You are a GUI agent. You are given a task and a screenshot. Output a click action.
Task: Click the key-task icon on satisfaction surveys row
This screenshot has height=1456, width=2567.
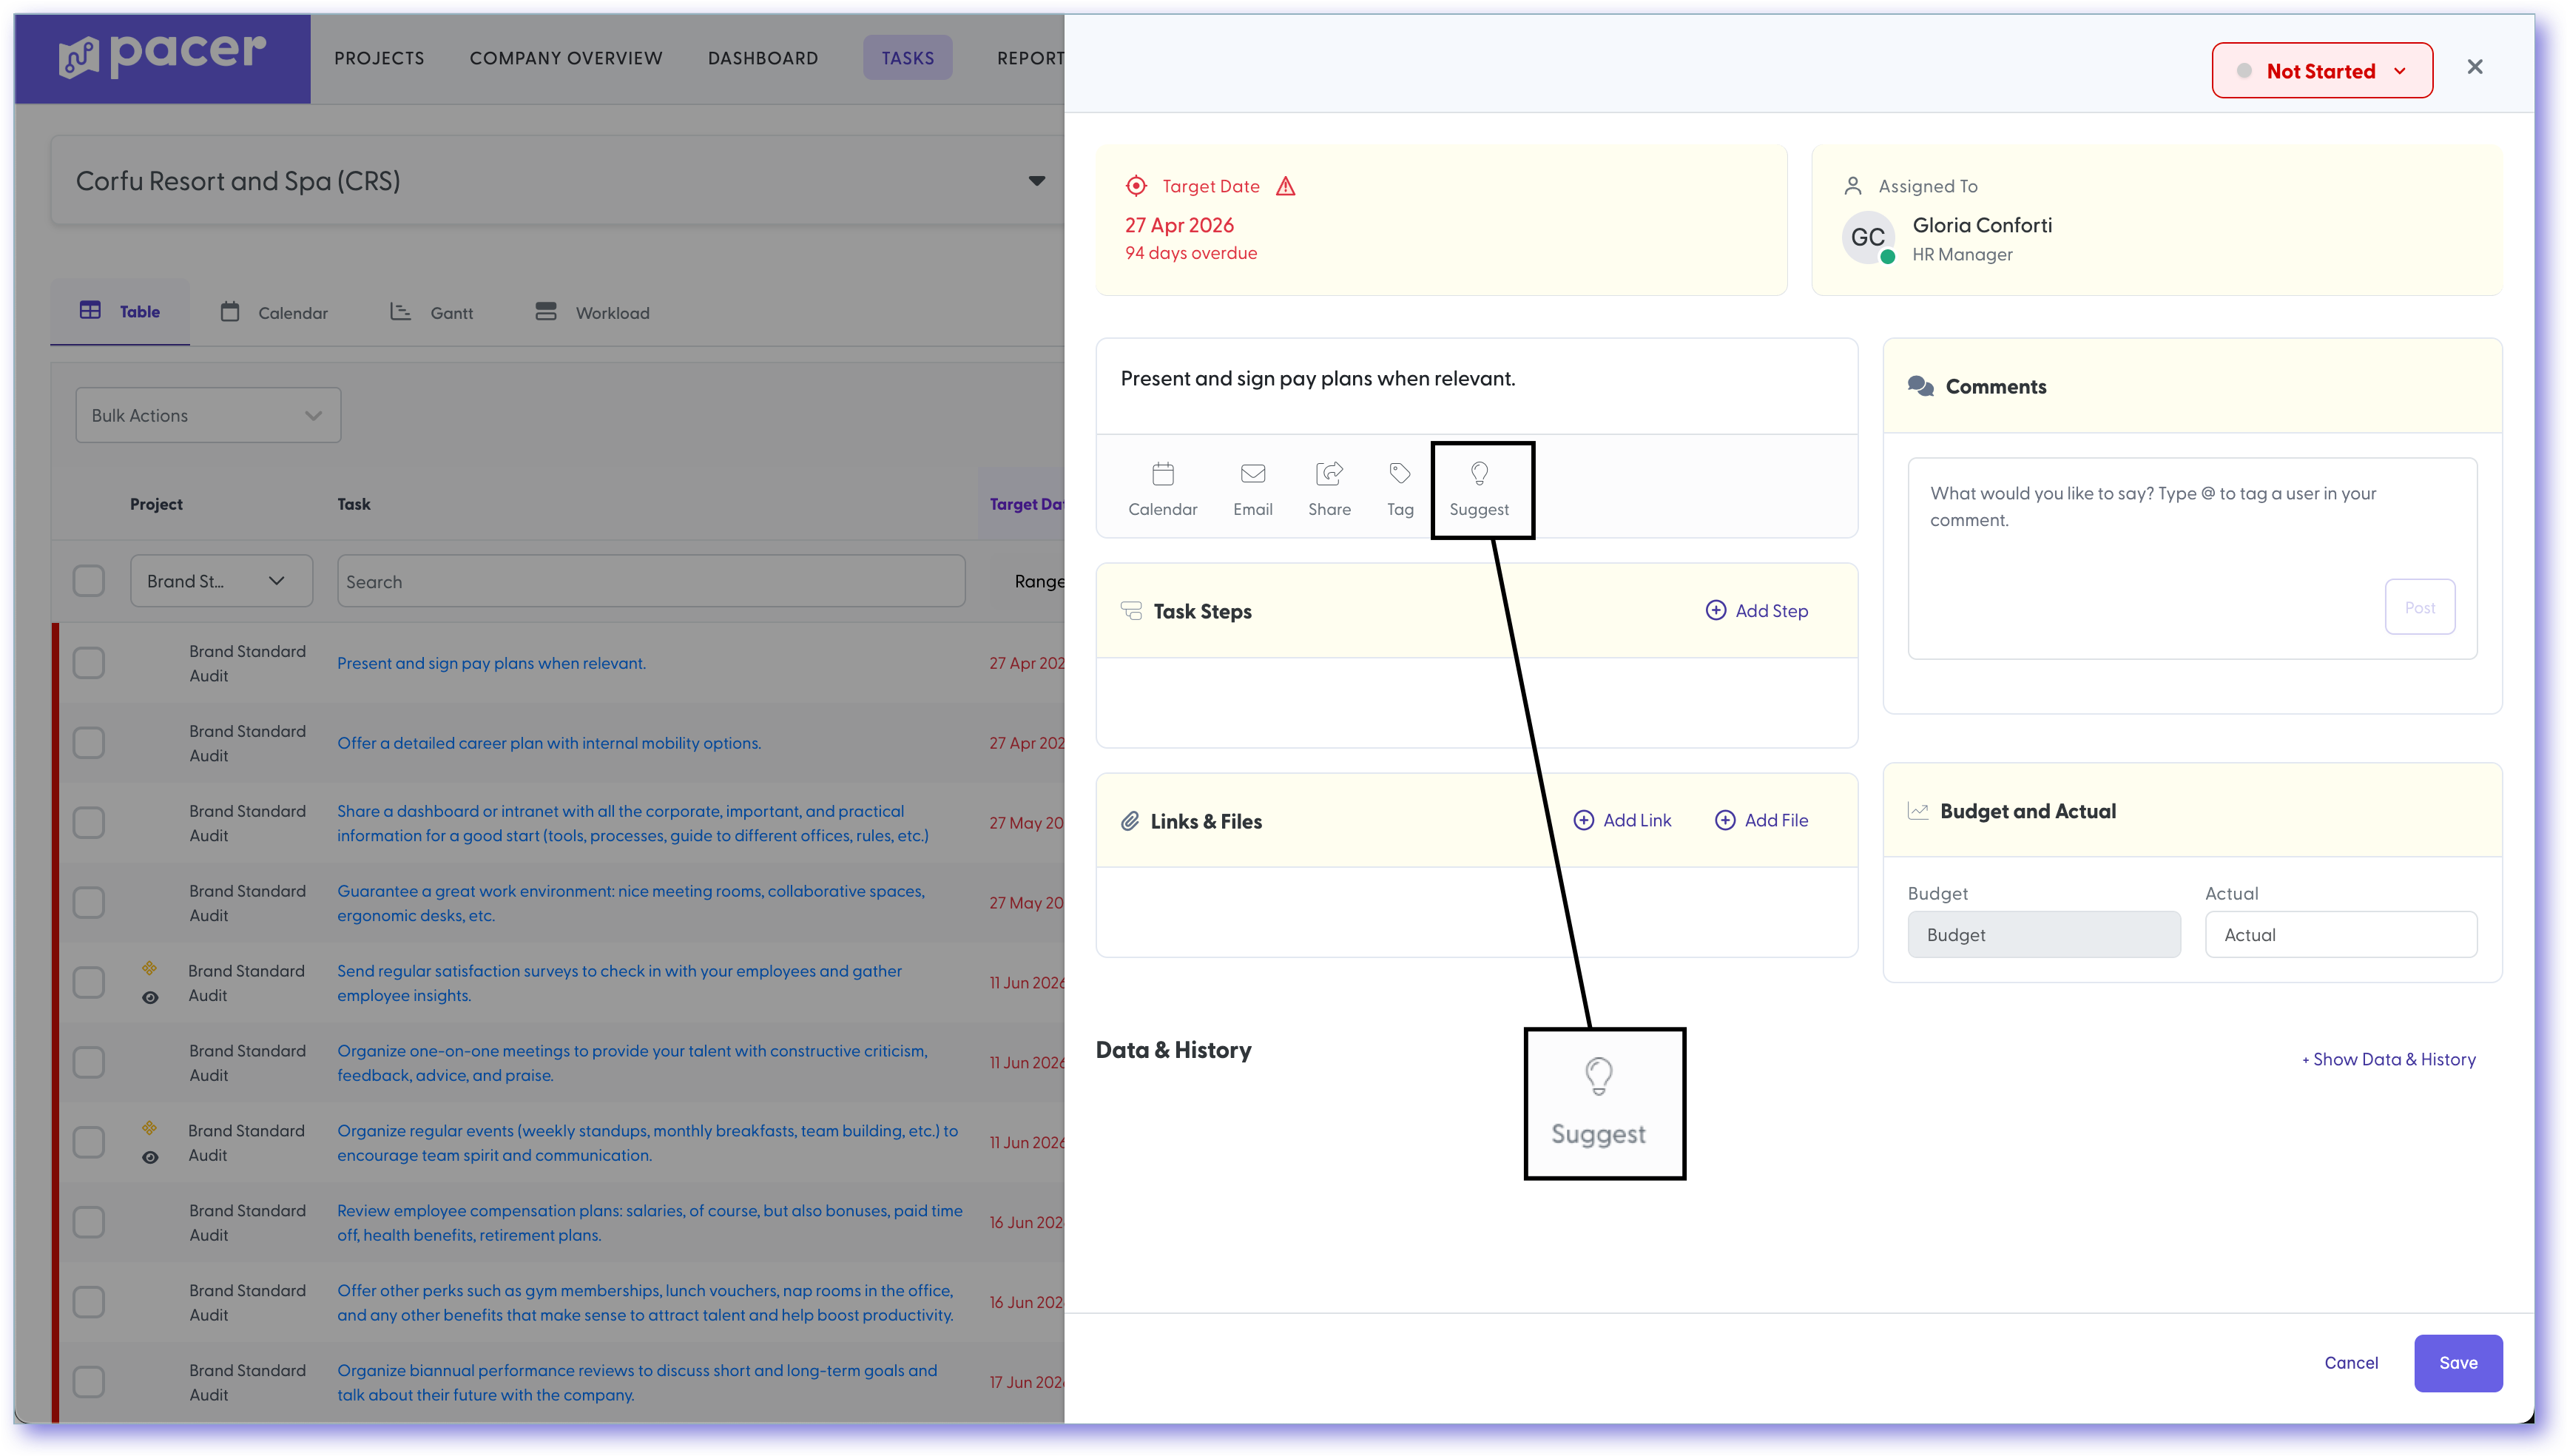149,968
